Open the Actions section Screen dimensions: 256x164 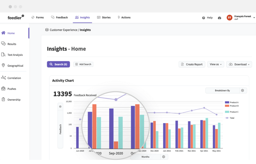tap(124, 17)
